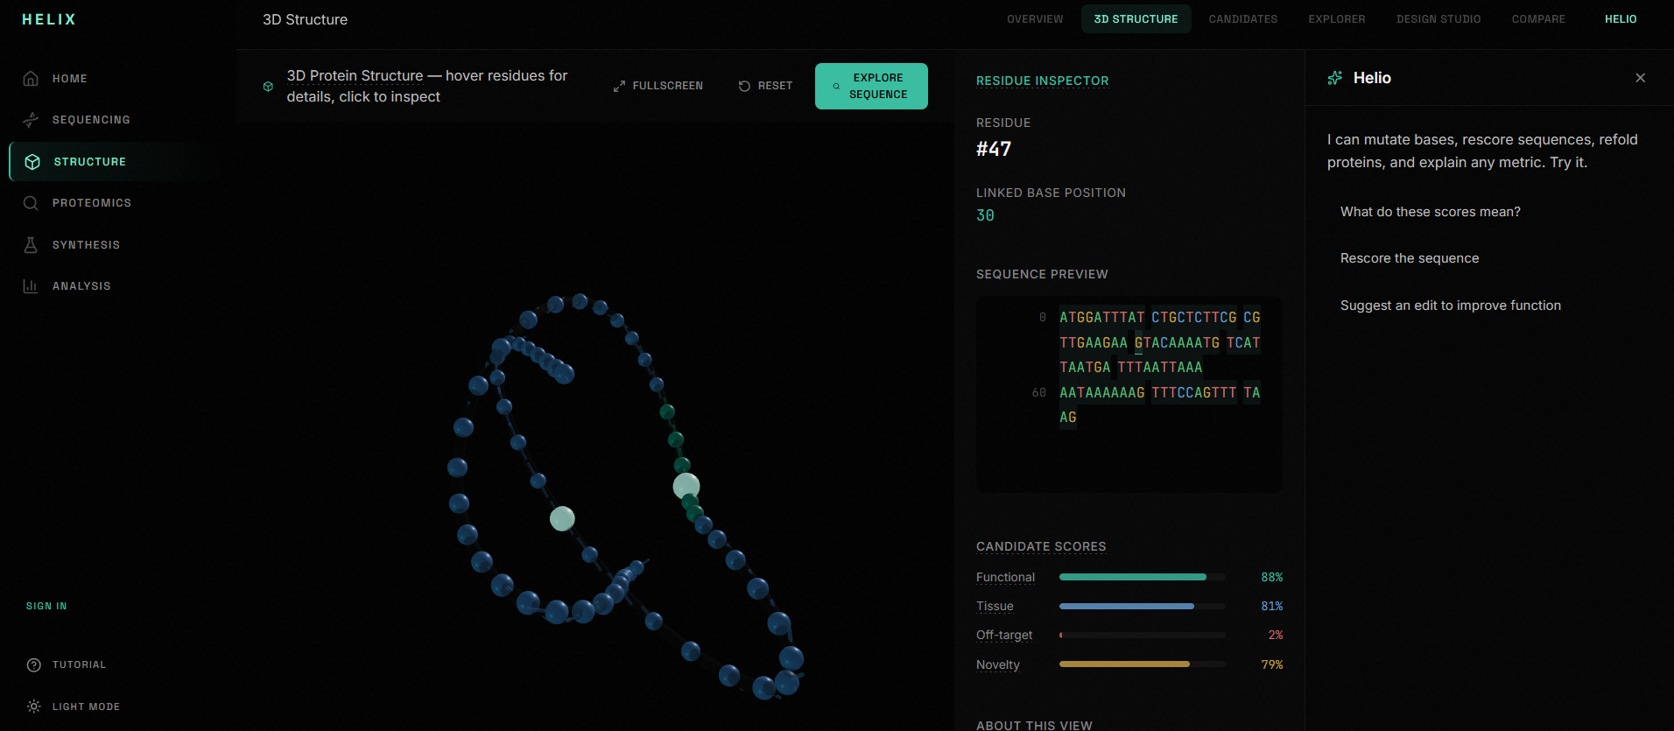Click the Residue Inspector heading

[x=1042, y=81]
